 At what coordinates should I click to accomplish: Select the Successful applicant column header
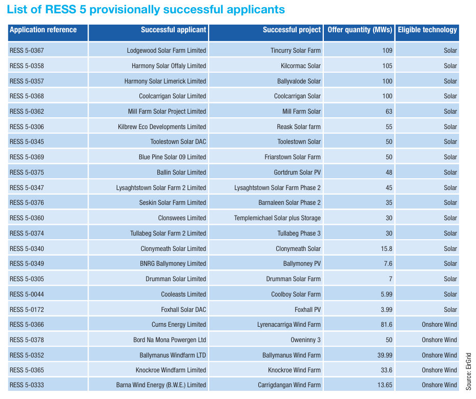(x=173, y=30)
